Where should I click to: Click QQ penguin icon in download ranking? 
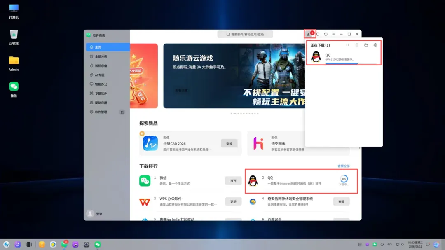pos(253,181)
